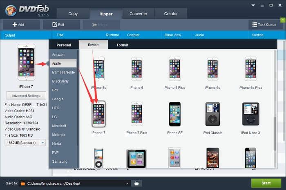Expand the Save to path dropdown arrow
The width and height of the screenshot is (286, 190).
tap(127, 183)
